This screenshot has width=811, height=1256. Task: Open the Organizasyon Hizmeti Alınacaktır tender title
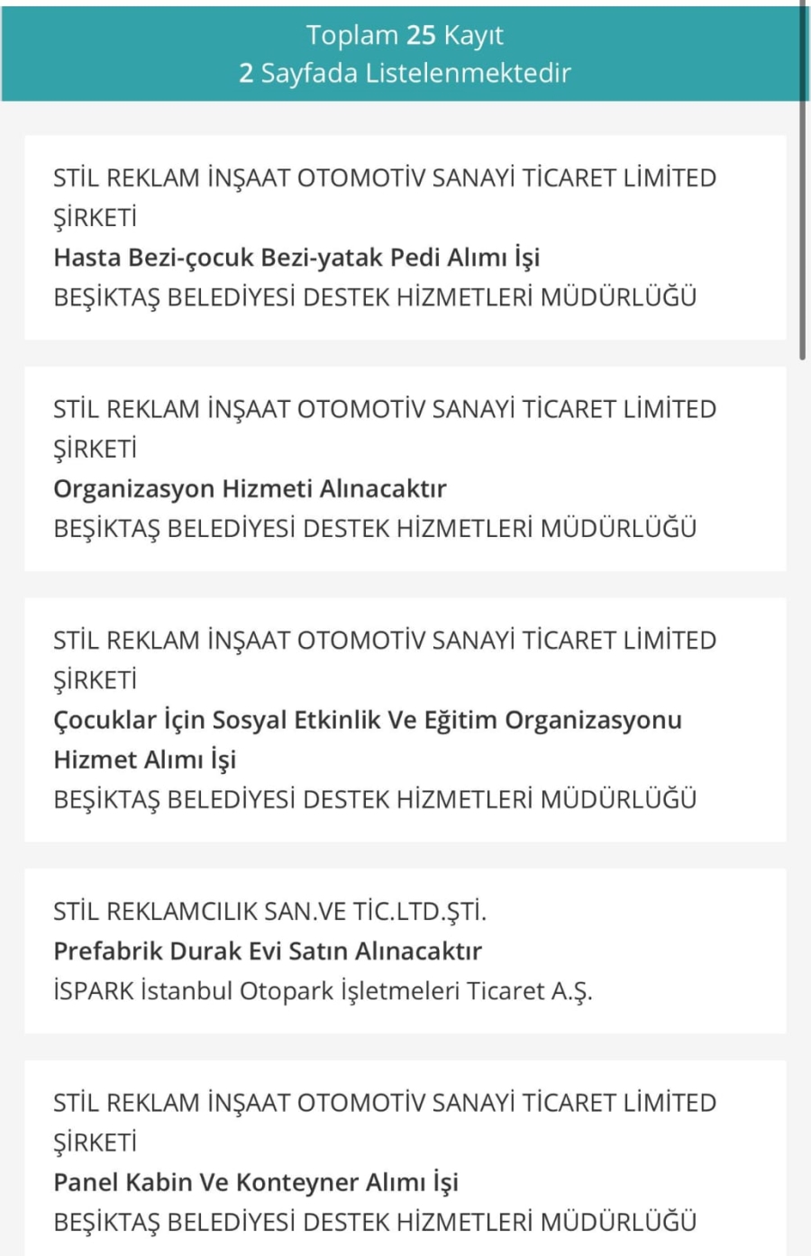coord(250,488)
